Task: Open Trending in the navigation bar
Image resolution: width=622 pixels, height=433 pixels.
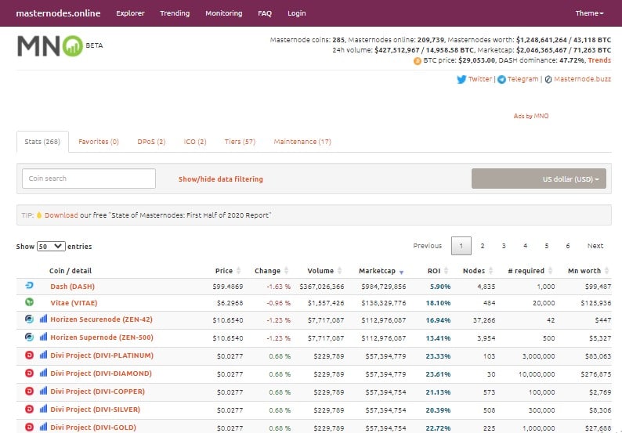Action: point(175,13)
